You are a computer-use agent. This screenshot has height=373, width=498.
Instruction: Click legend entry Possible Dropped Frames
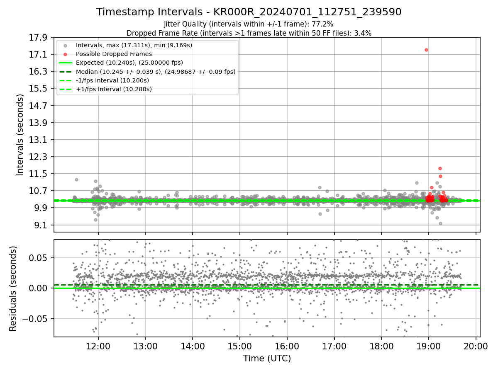[114, 54]
